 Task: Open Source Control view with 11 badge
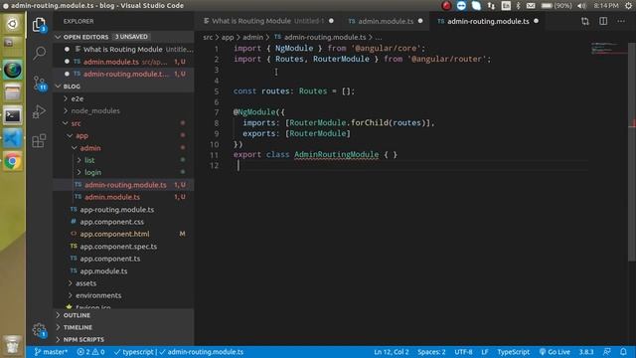[40, 83]
